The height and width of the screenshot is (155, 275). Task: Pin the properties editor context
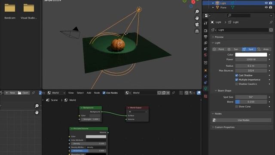[x=271, y=22]
